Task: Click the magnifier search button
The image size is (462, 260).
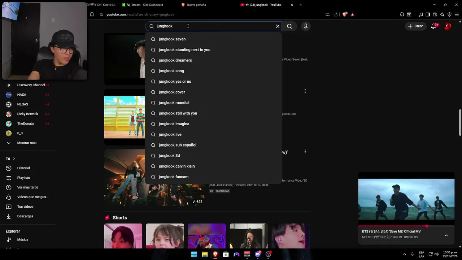Action: [289, 26]
